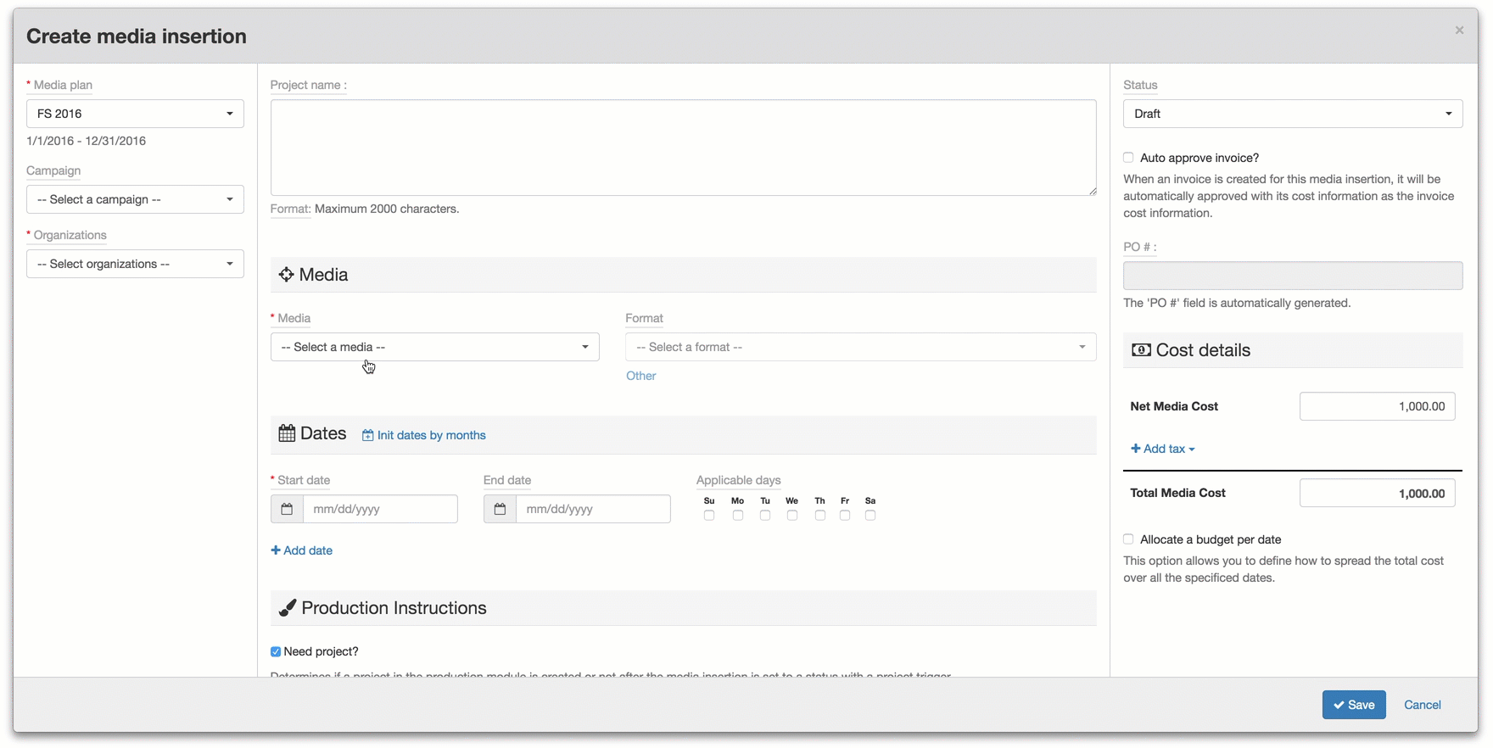Click the End date calendar icon

500,509
